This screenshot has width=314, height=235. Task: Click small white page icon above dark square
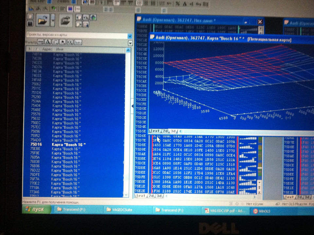(30, 16)
